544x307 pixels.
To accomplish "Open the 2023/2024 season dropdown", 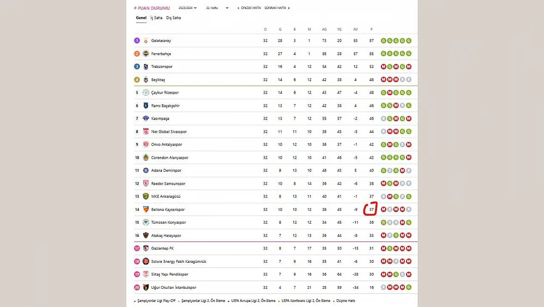I will pyautogui.click(x=187, y=8).
